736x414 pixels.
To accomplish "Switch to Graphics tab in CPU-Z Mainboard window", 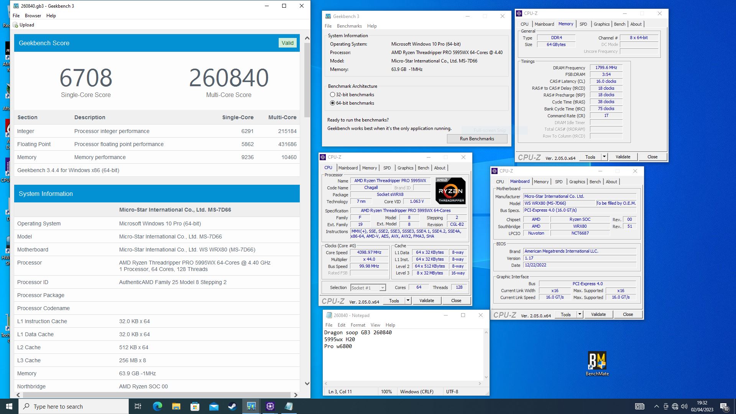I will coord(577,182).
